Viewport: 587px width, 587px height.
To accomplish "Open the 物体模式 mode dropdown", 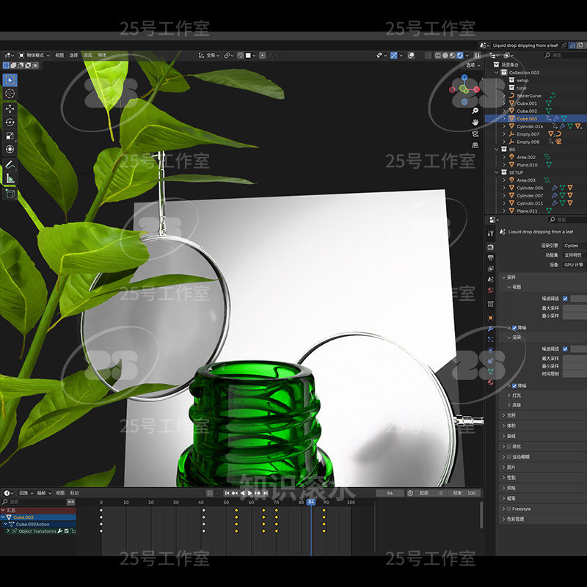I will click(x=34, y=55).
